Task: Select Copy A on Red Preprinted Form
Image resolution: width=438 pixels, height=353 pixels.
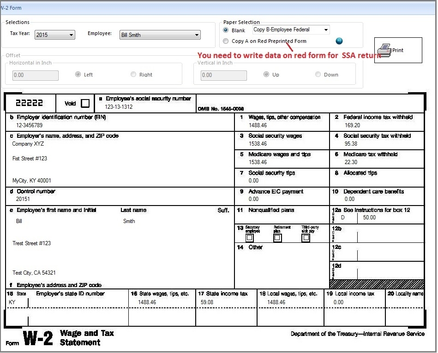Action: 226,41
